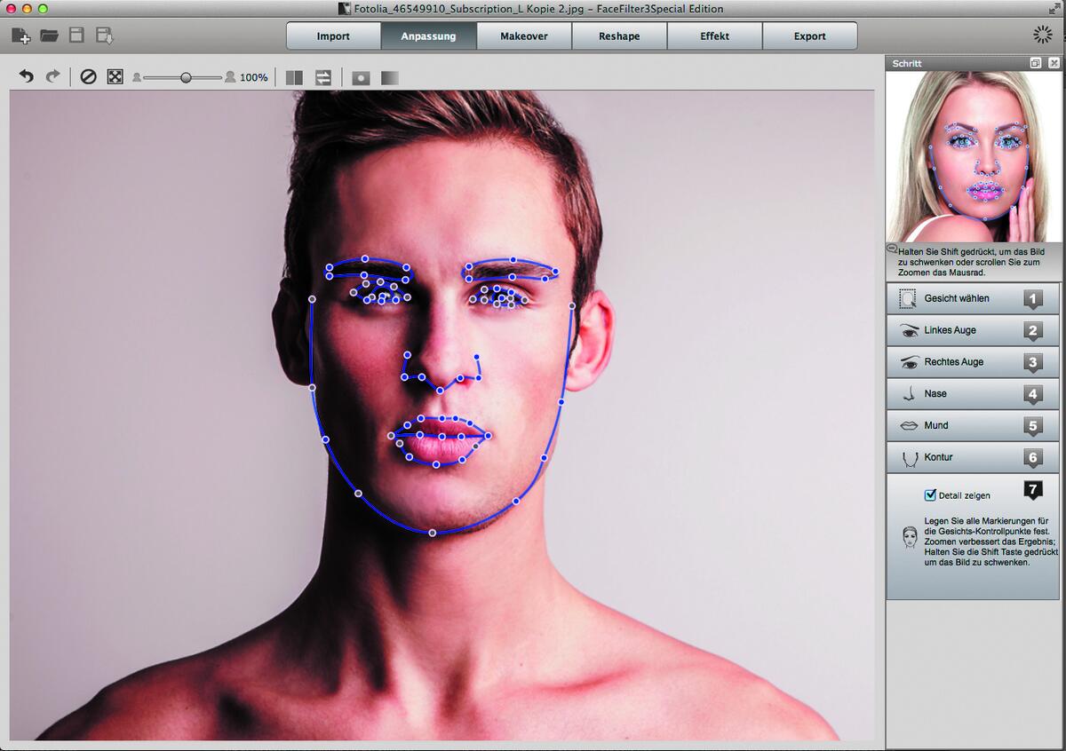Undock the Schritt panel
The height and width of the screenshot is (751, 1066).
tap(1035, 63)
